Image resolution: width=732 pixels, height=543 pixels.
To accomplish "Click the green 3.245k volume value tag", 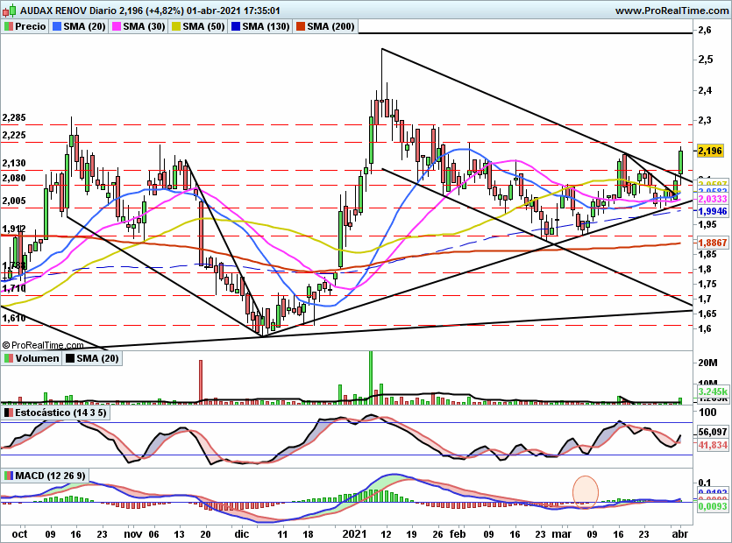I will click(713, 391).
